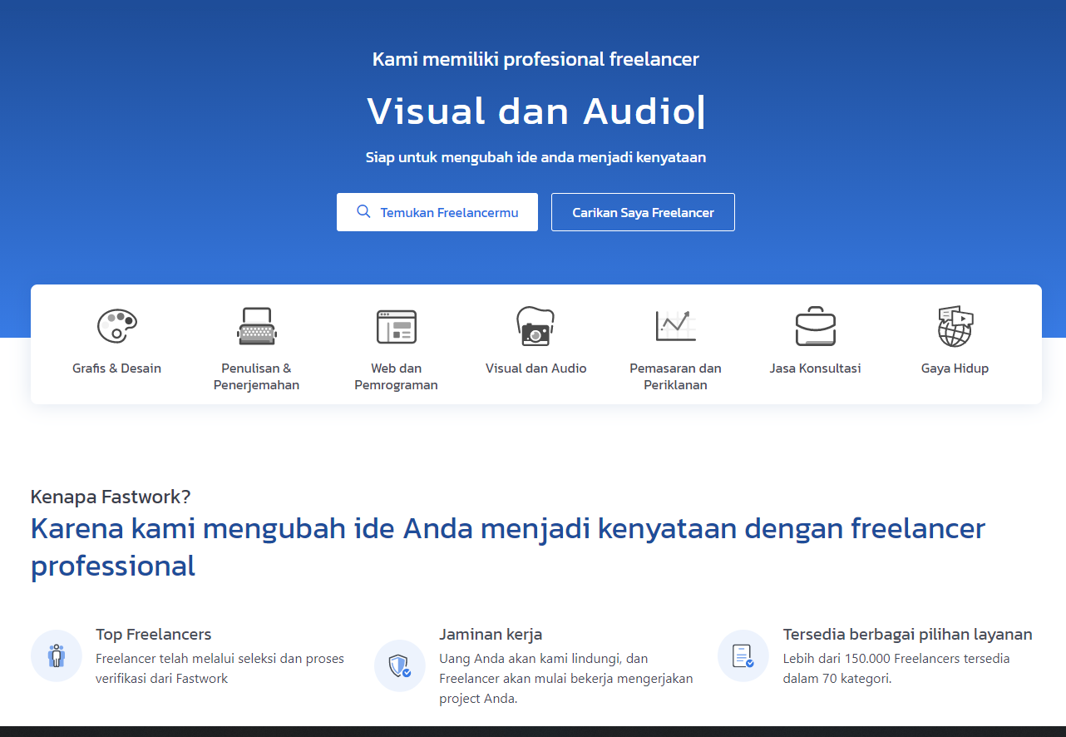Open the Web dan Pemrograman category label

(396, 377)
